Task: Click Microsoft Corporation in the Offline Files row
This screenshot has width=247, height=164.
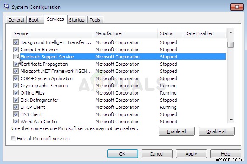Action: pyautogui.click(x=117, y=93)
